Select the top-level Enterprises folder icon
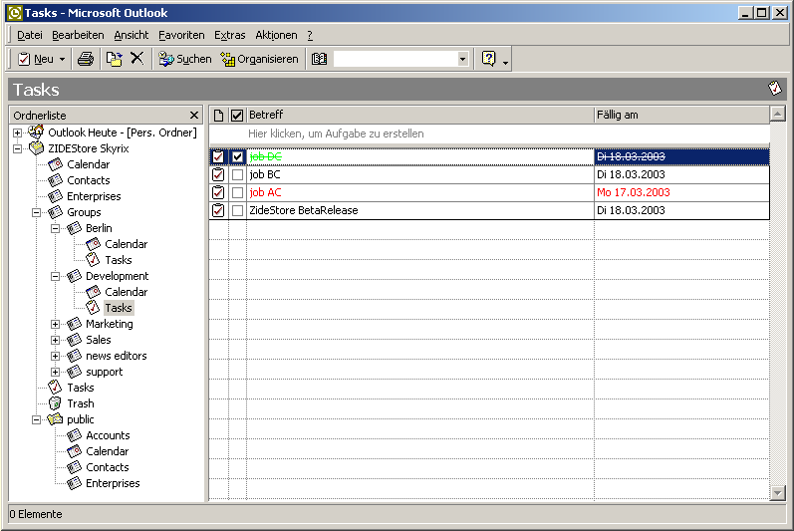The image size is (794, 531). tap(55, 196)
